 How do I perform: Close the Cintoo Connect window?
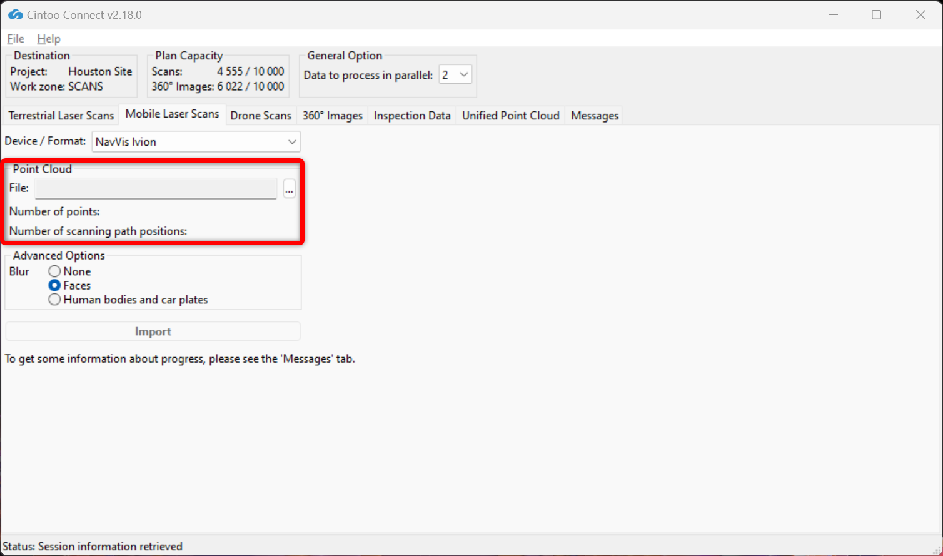[920, 14]
